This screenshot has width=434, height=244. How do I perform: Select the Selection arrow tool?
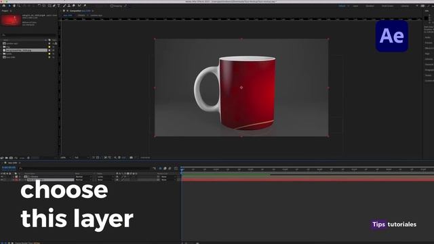coord(9,5)
